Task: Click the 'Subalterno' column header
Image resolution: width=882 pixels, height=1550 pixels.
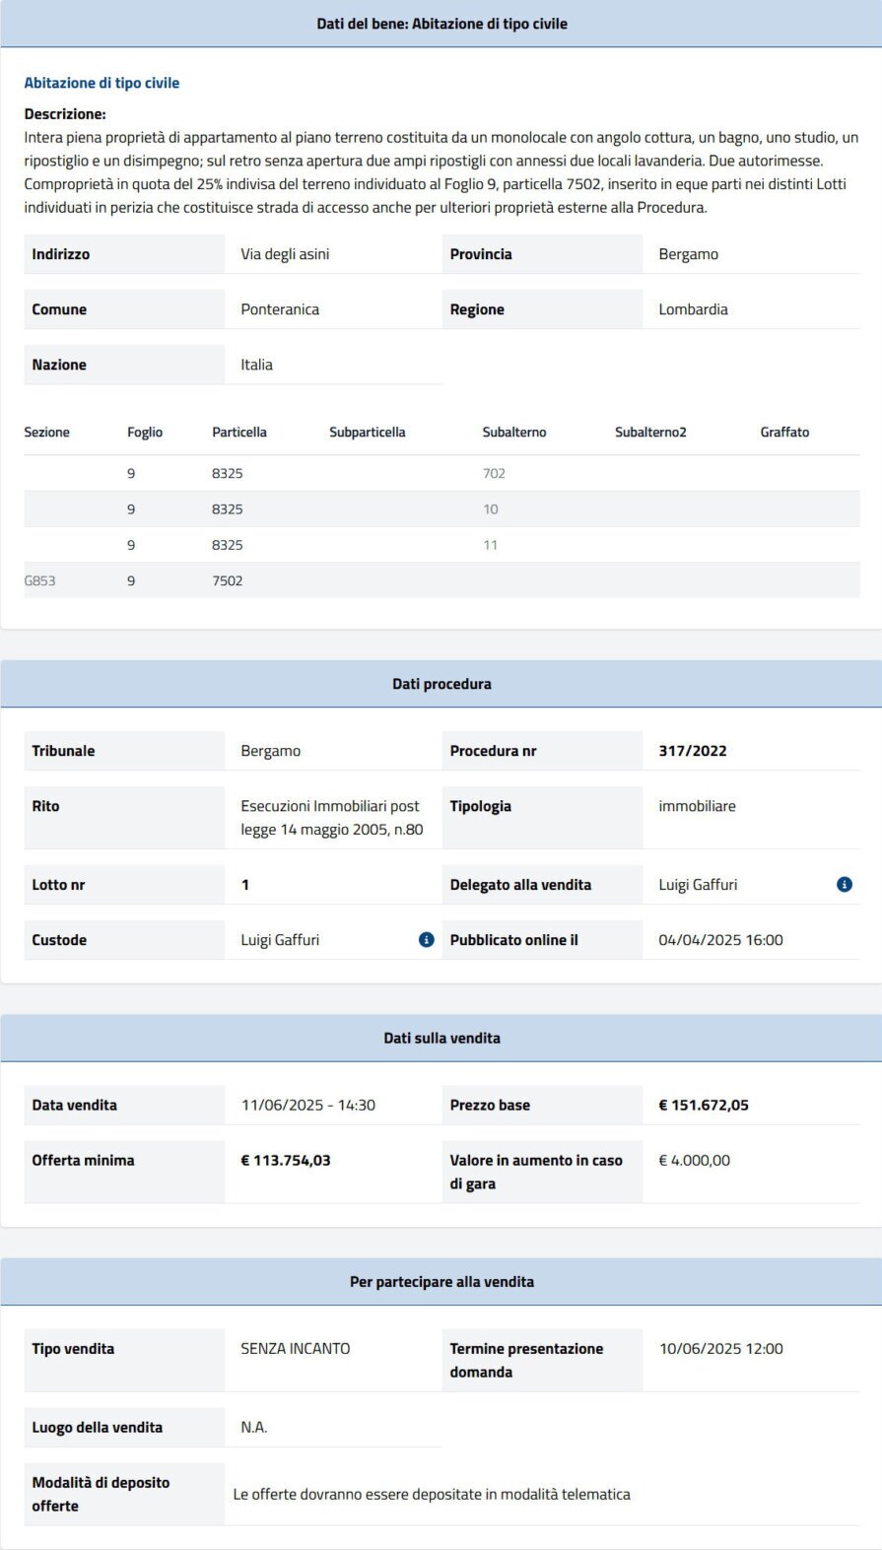Action: (514, 433)
